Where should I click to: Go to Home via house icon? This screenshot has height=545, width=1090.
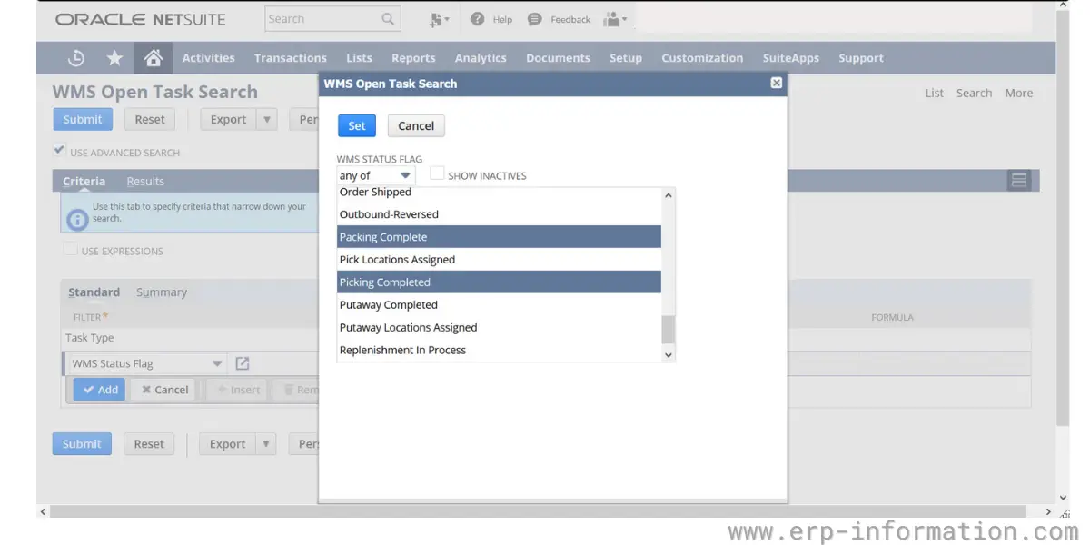[154, 58]
